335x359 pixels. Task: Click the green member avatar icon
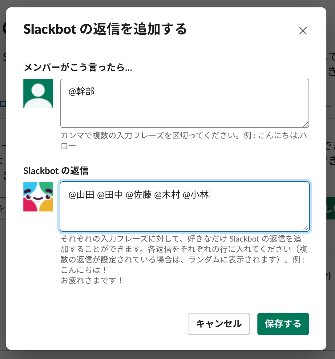point(38,93)
